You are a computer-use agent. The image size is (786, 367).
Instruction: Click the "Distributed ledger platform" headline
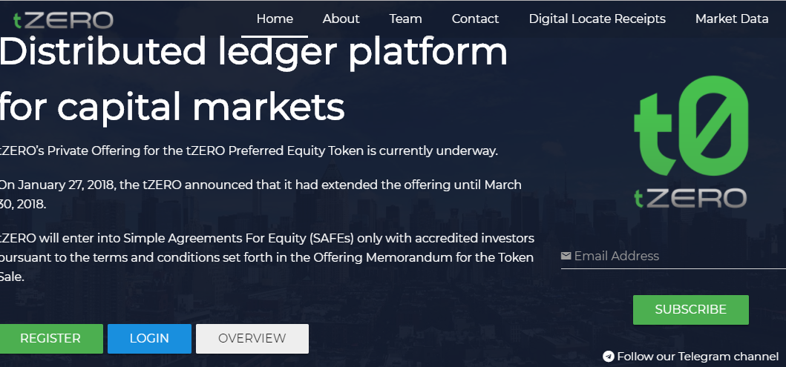click(252, 52)
